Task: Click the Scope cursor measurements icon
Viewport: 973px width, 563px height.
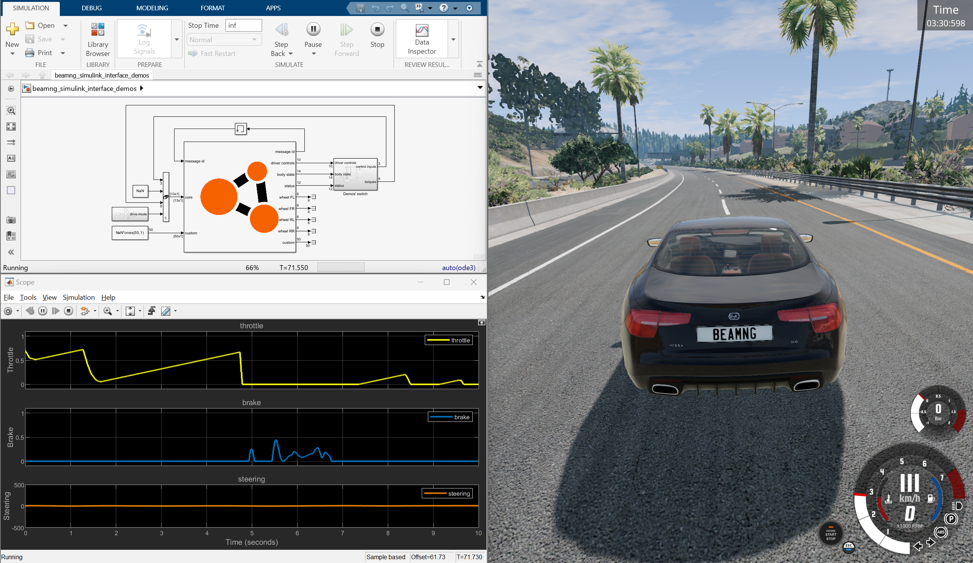Action: 166,311
